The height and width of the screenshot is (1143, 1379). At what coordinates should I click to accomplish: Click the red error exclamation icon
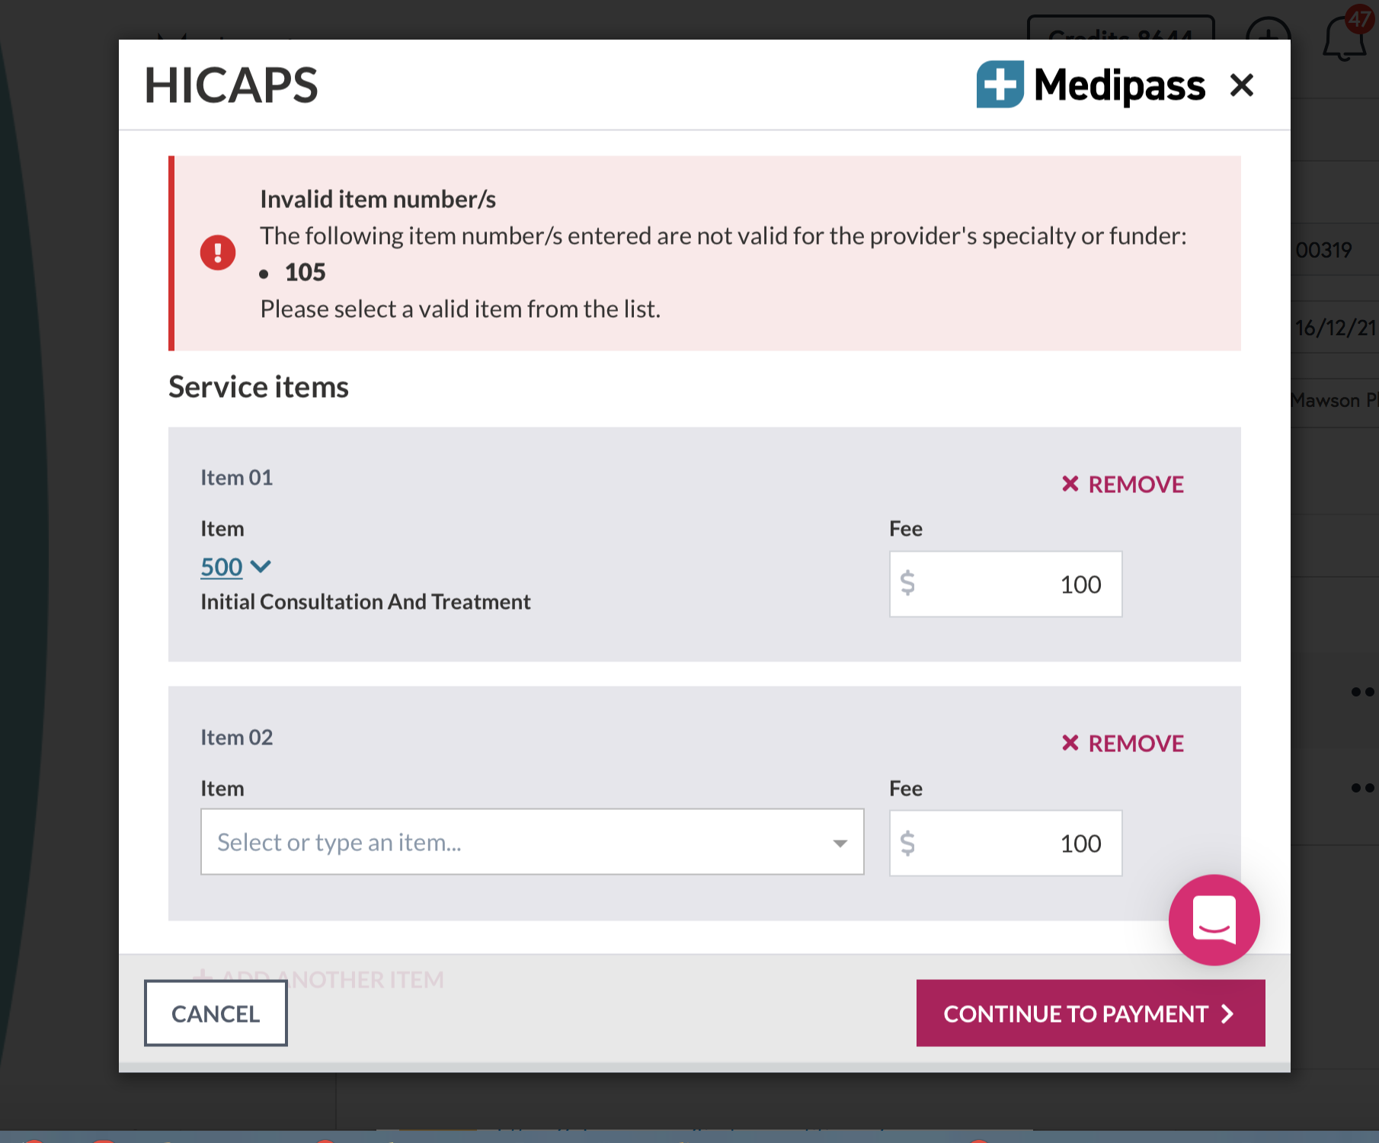(218, 252)
